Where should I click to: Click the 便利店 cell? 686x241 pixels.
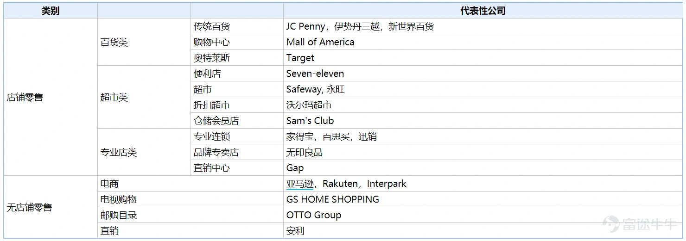point(237,74)
